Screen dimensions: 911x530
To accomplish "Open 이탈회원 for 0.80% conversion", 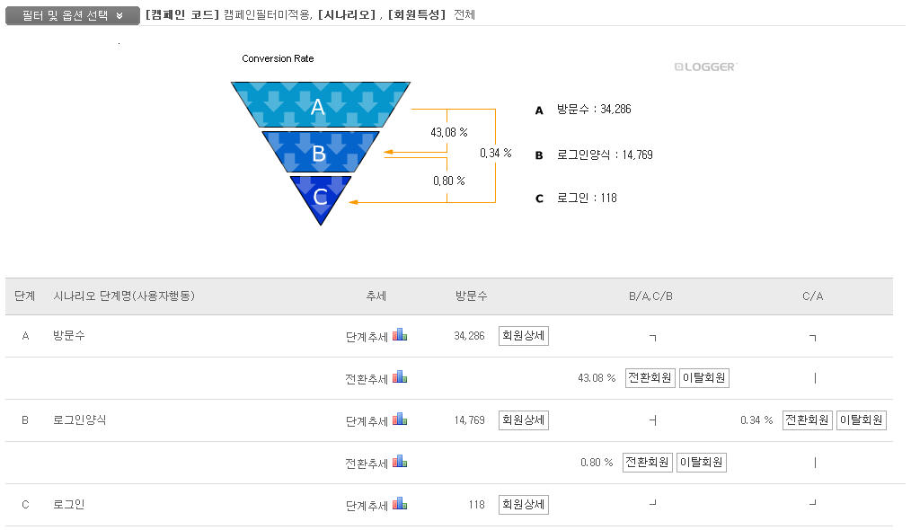I will [701, 463].
